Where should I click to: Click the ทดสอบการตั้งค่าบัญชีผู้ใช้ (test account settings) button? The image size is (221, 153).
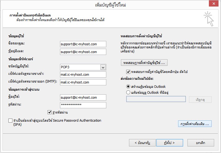pyautogui.click(x=144, y=63)
